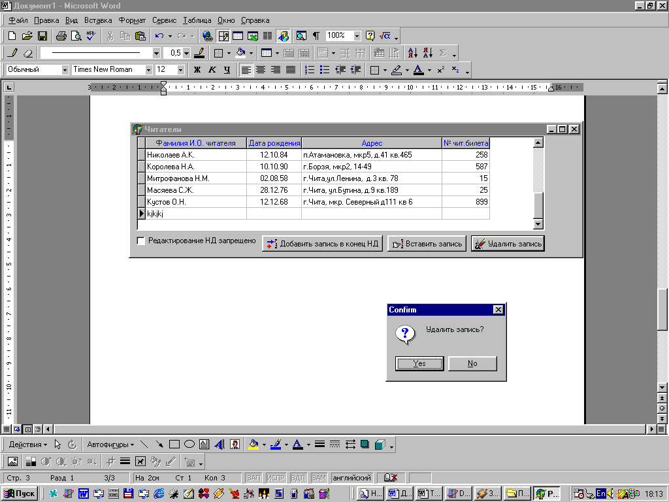Screen dimensions: 669x502
Task: Apply subscript formatting
Action: tap(455, 69)
